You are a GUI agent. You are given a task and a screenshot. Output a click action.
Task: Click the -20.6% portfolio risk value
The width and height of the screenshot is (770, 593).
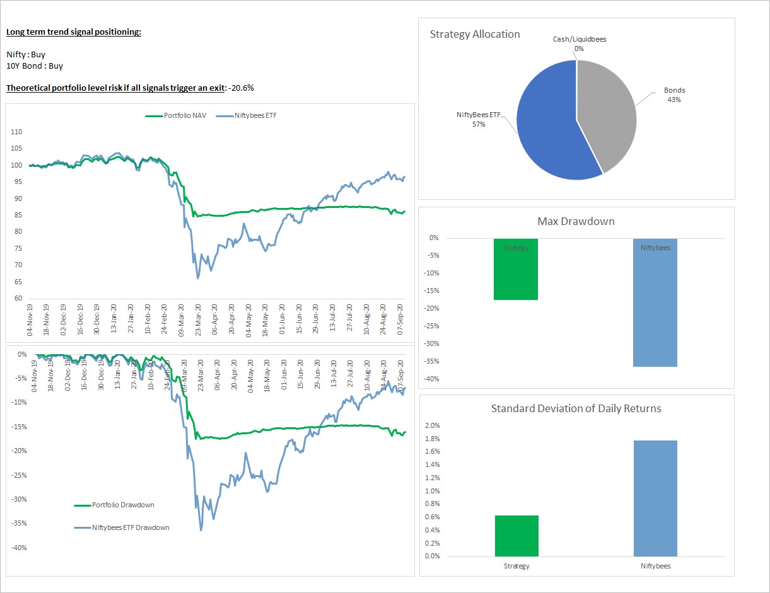242,88
